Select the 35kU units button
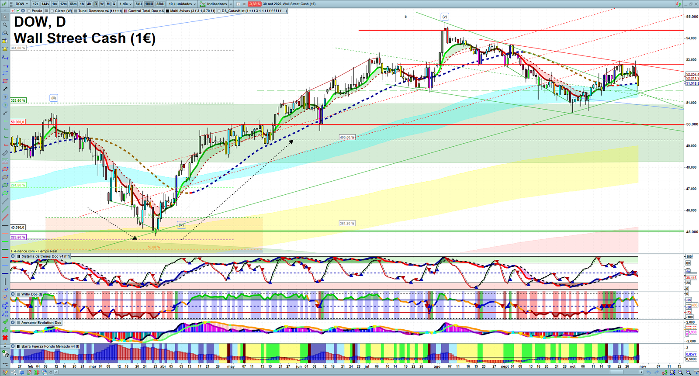 pos(160,4)
